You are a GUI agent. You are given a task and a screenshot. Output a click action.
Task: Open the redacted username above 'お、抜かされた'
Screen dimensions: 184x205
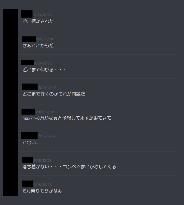[x=27, y=14]
